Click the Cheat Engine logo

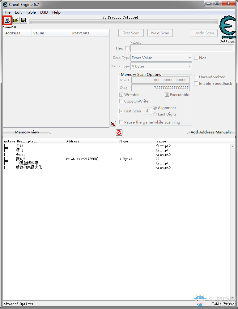227,27
